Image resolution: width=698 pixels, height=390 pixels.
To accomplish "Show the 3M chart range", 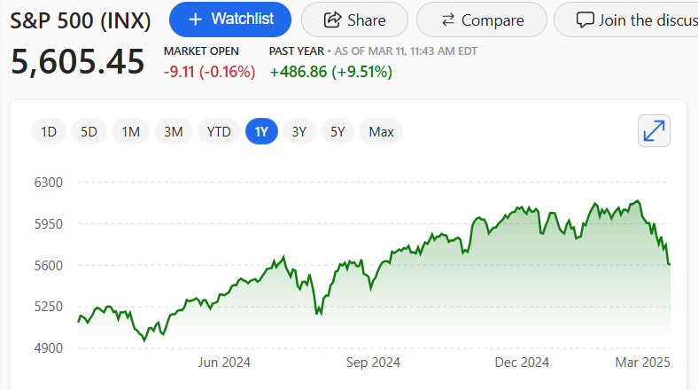I will coord(173,132).
